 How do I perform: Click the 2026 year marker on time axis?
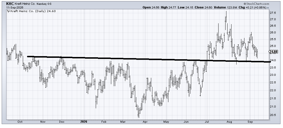[84, 122]
